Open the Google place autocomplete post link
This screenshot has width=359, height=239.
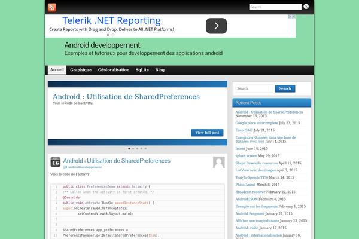pyautogui.click(x=258, y=122)
